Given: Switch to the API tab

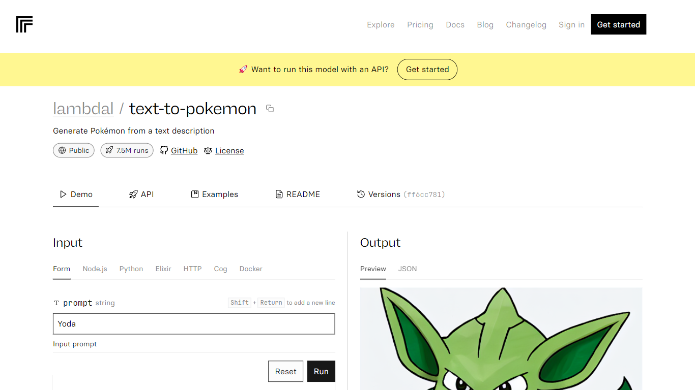Looking at the screenshot, I should (141, 194).
